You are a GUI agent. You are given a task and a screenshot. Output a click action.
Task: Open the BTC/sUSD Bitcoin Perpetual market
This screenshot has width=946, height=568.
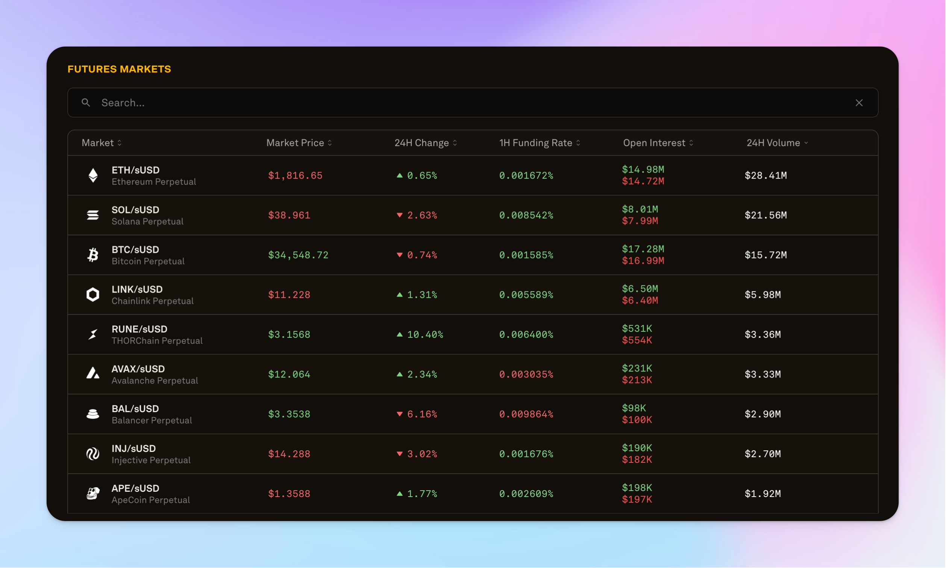tap(148, 255)
